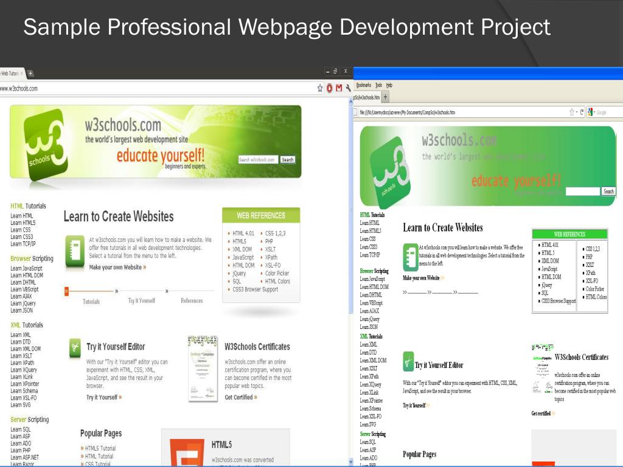Click the HTML5 orange shield logo
Viewport: 623px width, 467px height.
[x=187, y=452]
